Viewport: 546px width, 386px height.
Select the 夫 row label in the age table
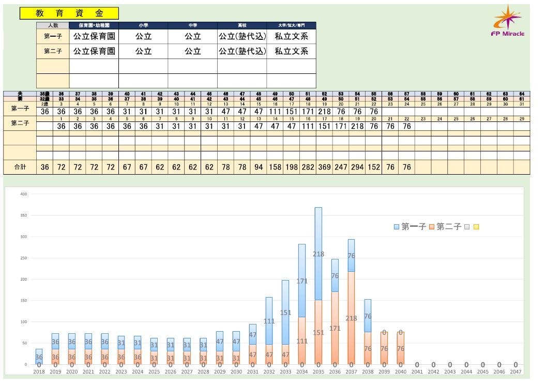[x=20, y=94]
